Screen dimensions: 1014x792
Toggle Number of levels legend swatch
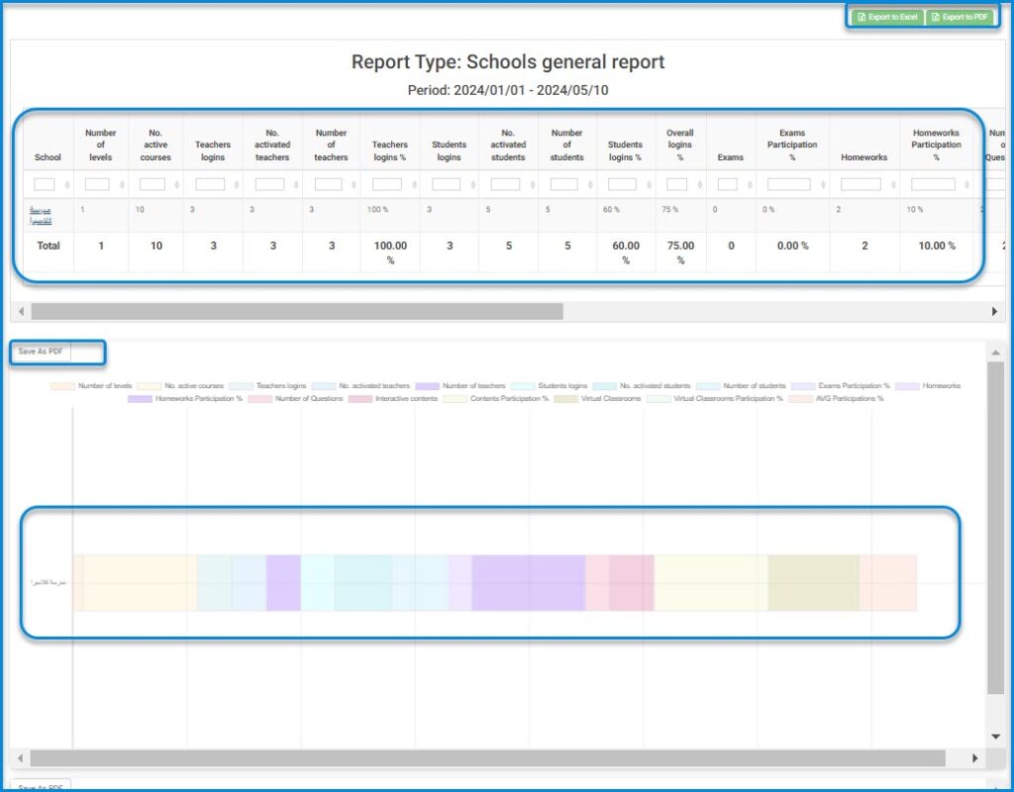point(62,386)
